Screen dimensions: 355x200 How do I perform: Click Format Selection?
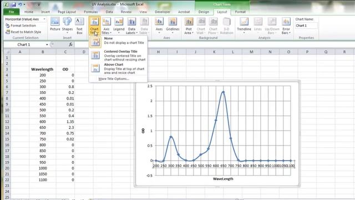click(21, 26)
